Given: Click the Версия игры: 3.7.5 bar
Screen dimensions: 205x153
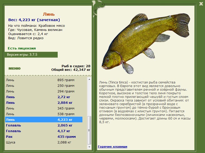Looking at the screenshot, I should coord(31,55).
